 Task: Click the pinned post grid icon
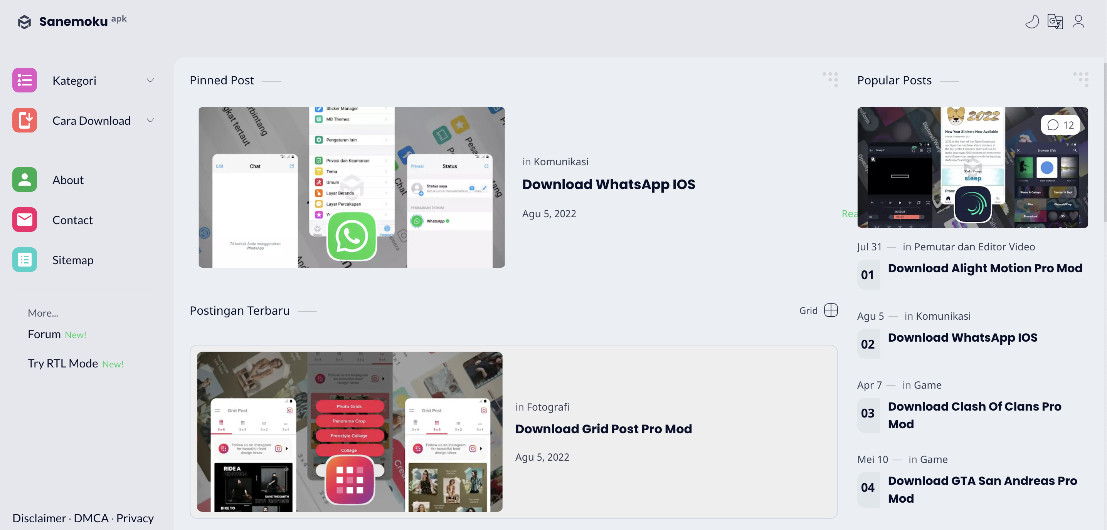point(831,78)
